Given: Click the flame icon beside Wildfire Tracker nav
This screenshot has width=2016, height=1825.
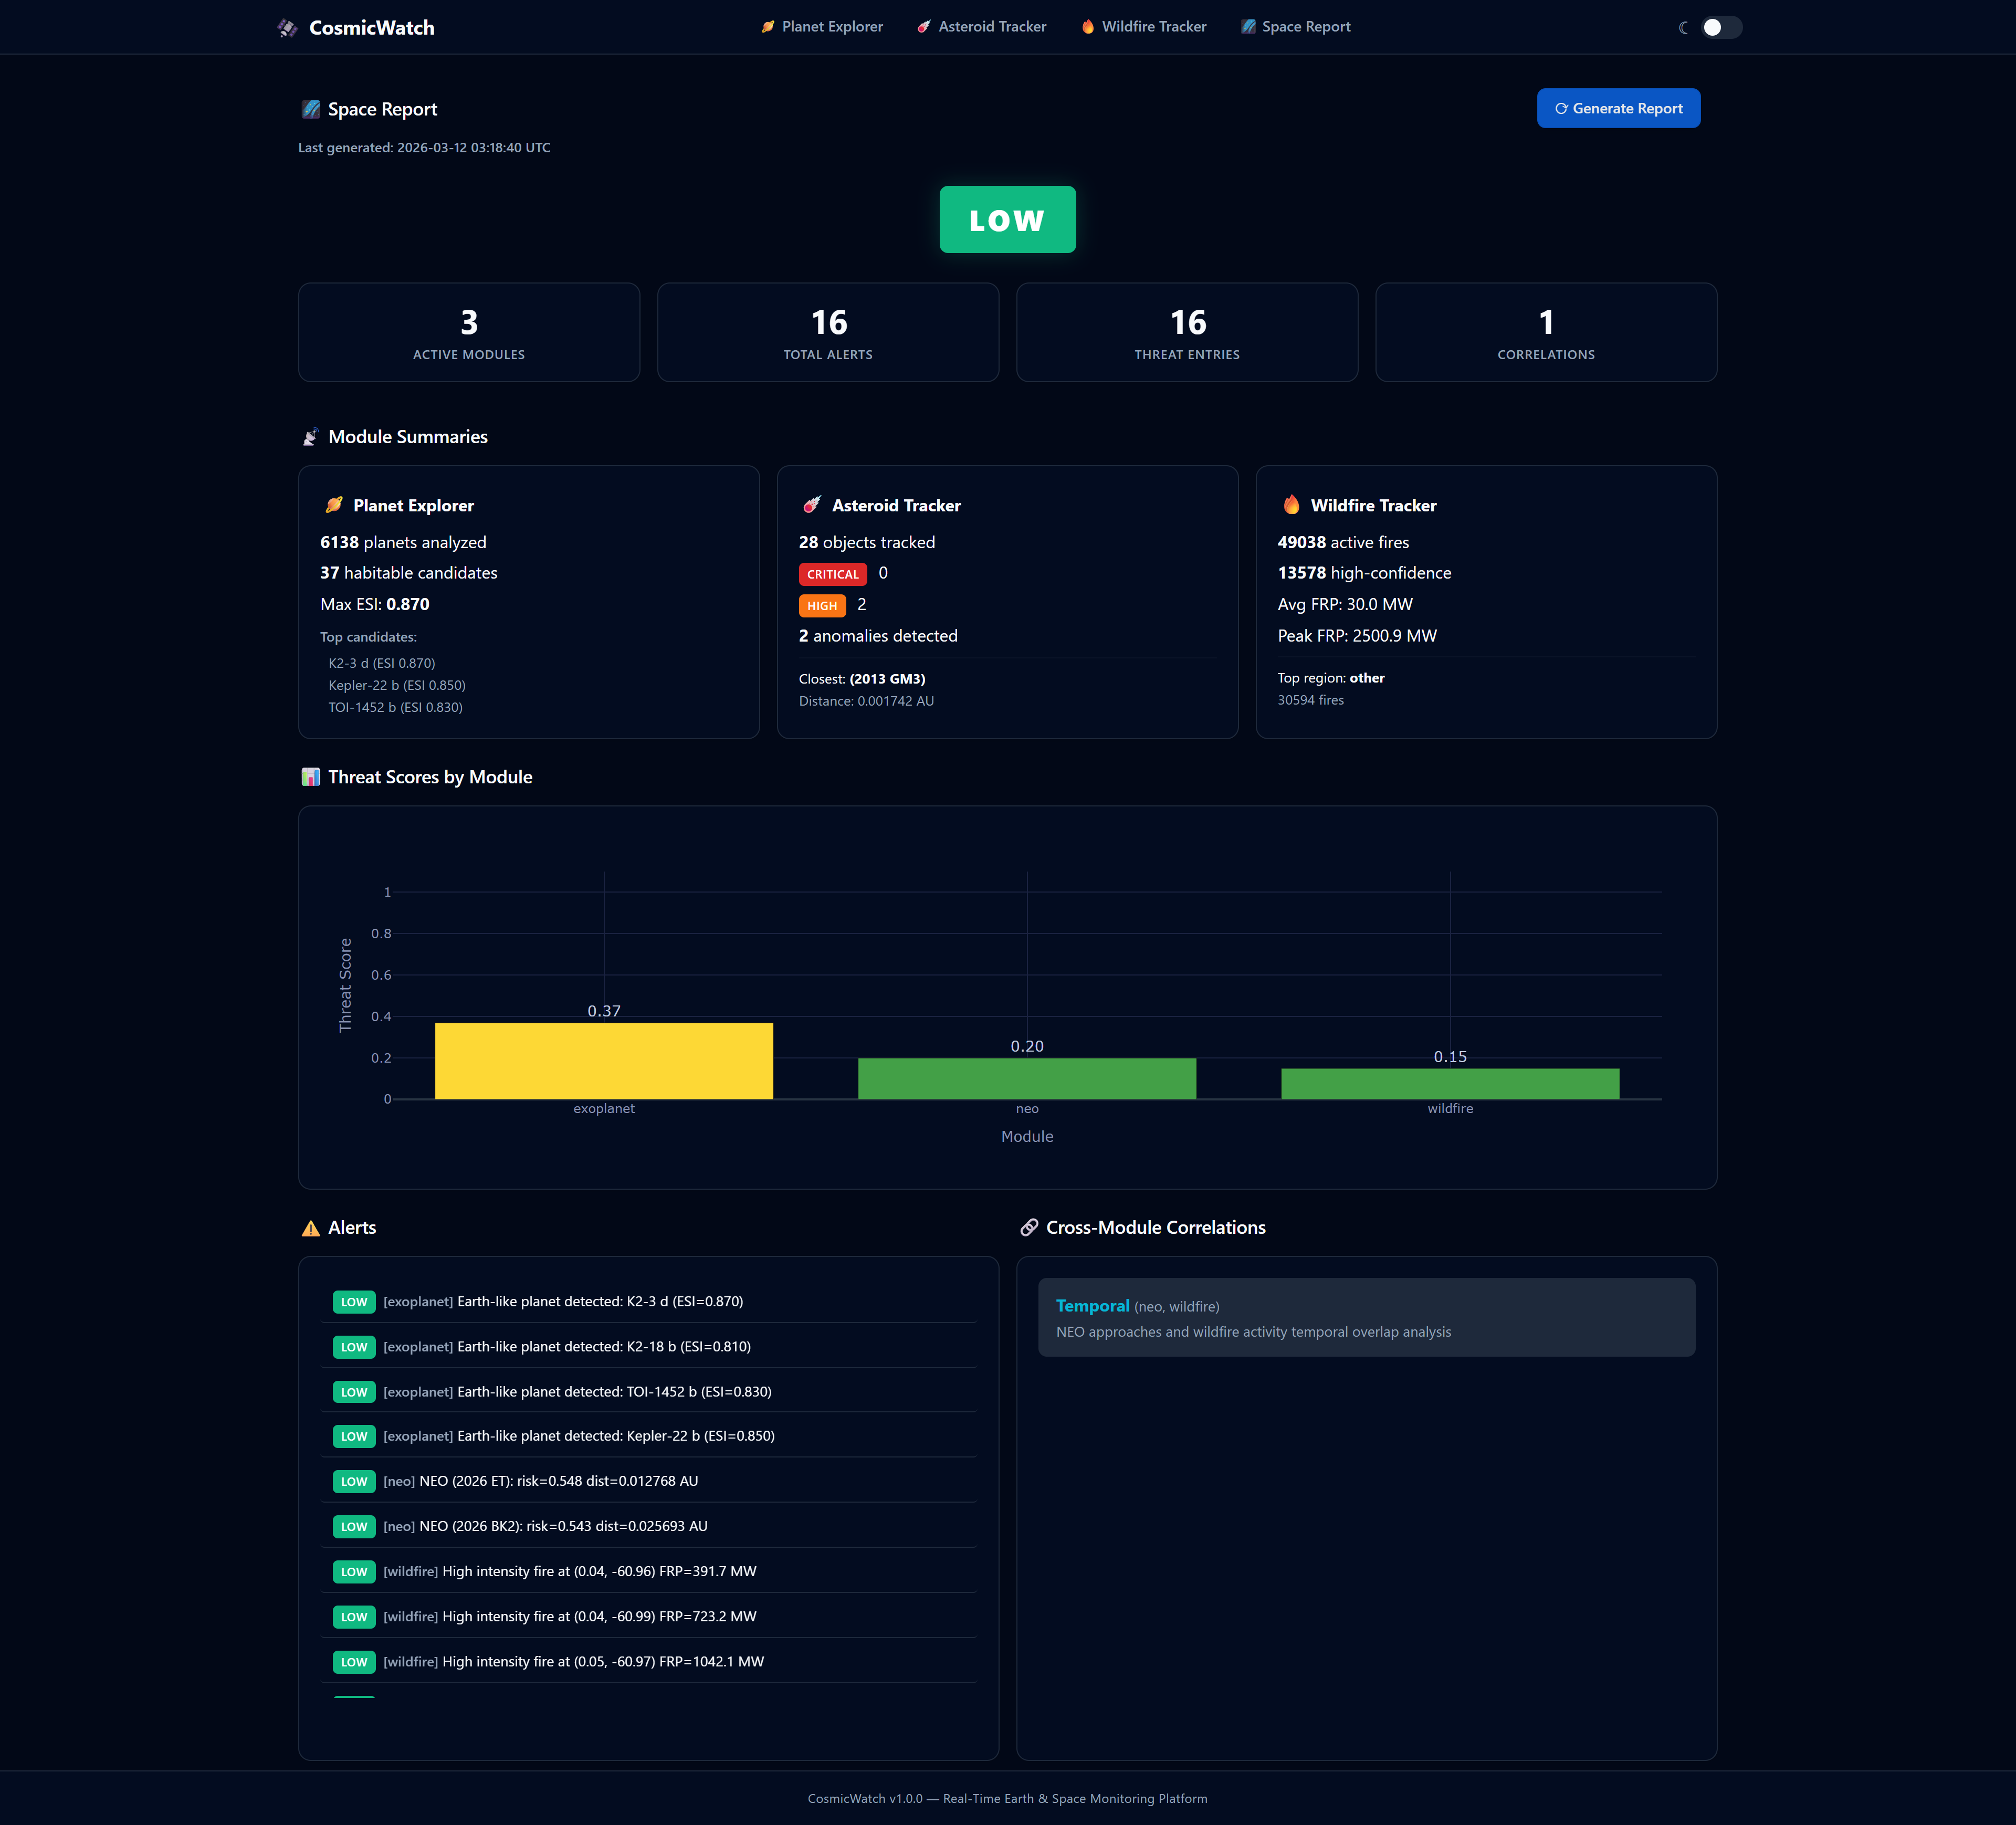Looking at the screenshot, I should point(1088,27).
